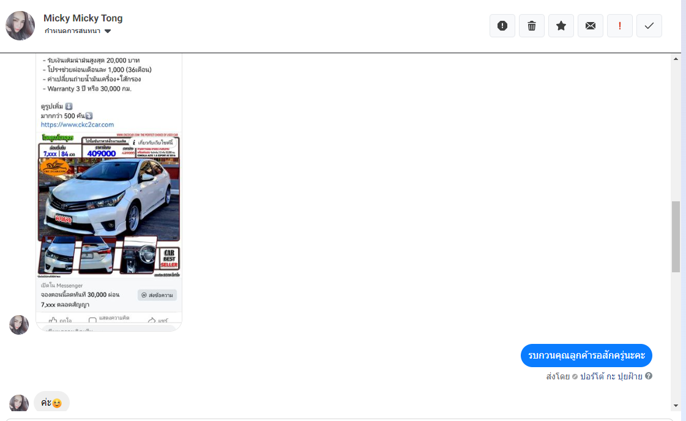Open the white Toyota car ad image

click(x=108, y=205)
